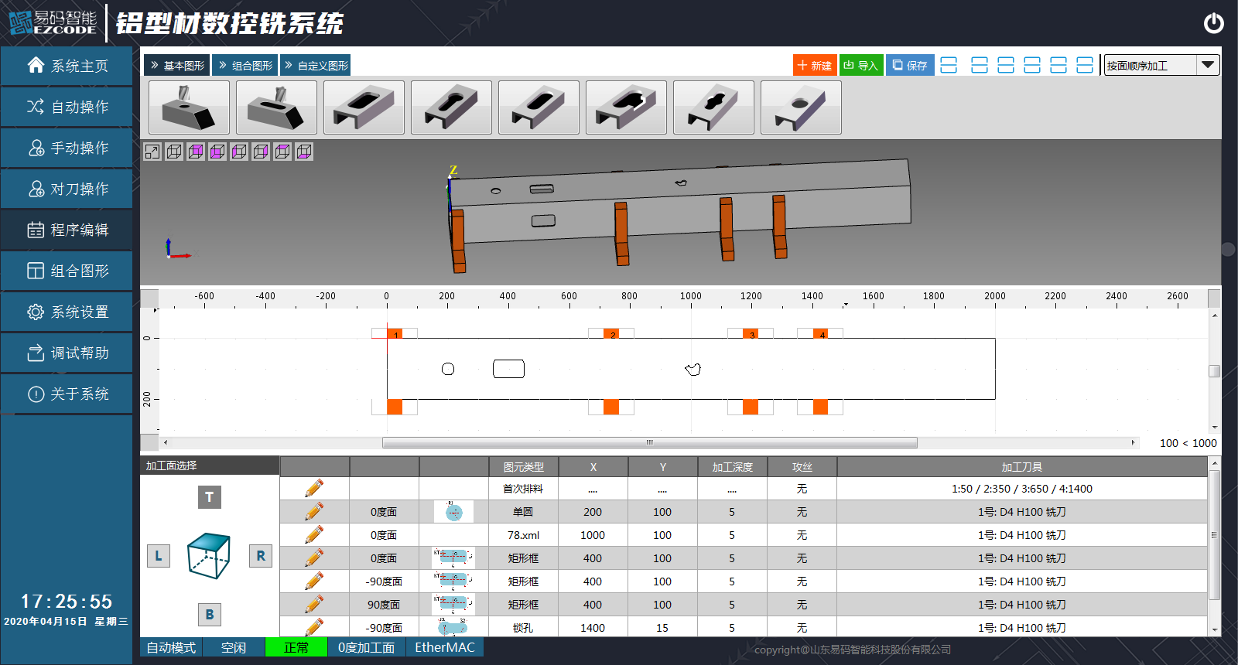1238x665 pixels.
Task: Click the fit-to-view icon with diagonal arrow
Action: point(152,152)
